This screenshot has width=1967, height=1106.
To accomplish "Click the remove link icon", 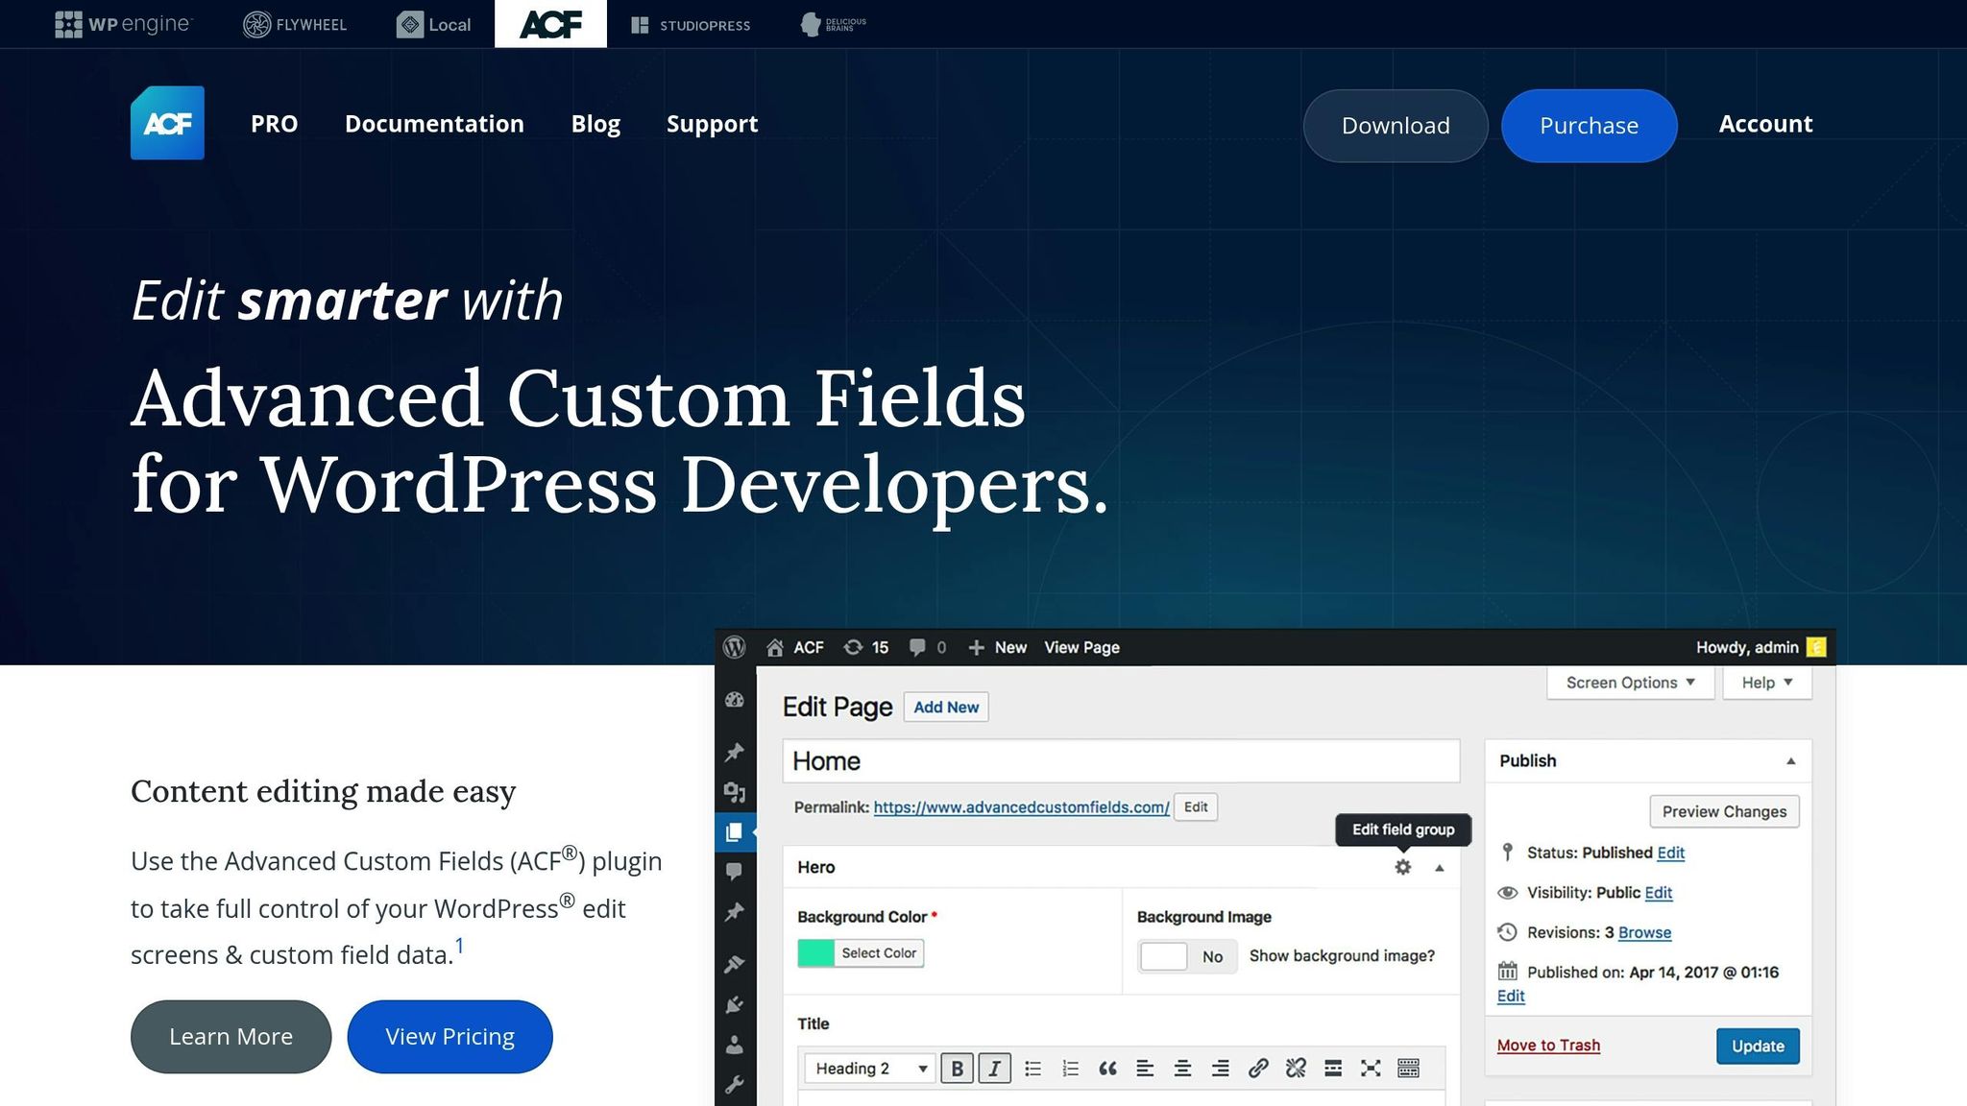I will (x=1296, y=1069).
